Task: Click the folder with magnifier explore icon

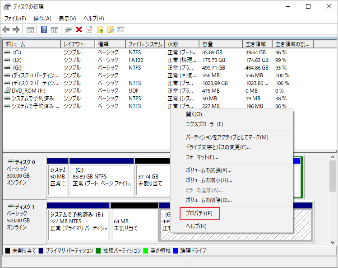Action: coord(111,29)
